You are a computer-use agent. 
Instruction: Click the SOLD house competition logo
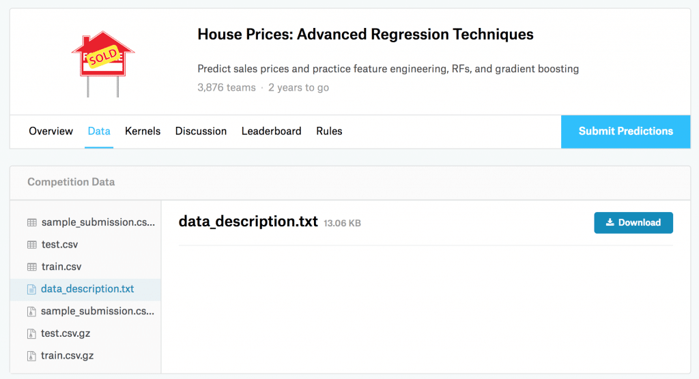pyautogui.click(x=103, y=63)
